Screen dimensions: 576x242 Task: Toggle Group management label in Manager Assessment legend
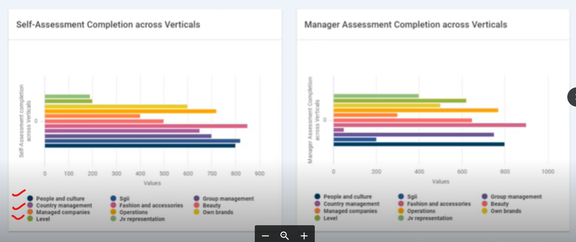click(516, 197)
